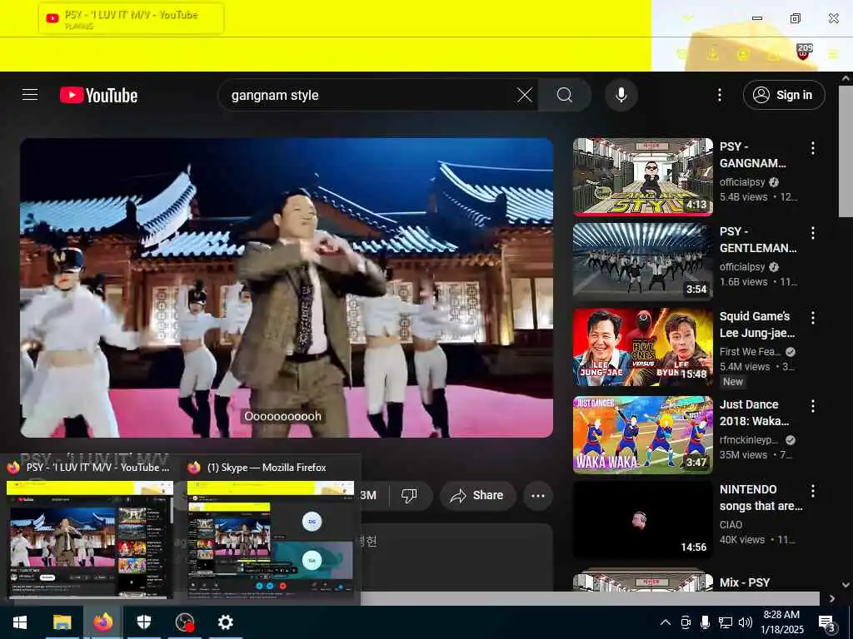Click officialpsy channel under GENTLEMAN video
853x639 pixels.
(x=742, y=267)
